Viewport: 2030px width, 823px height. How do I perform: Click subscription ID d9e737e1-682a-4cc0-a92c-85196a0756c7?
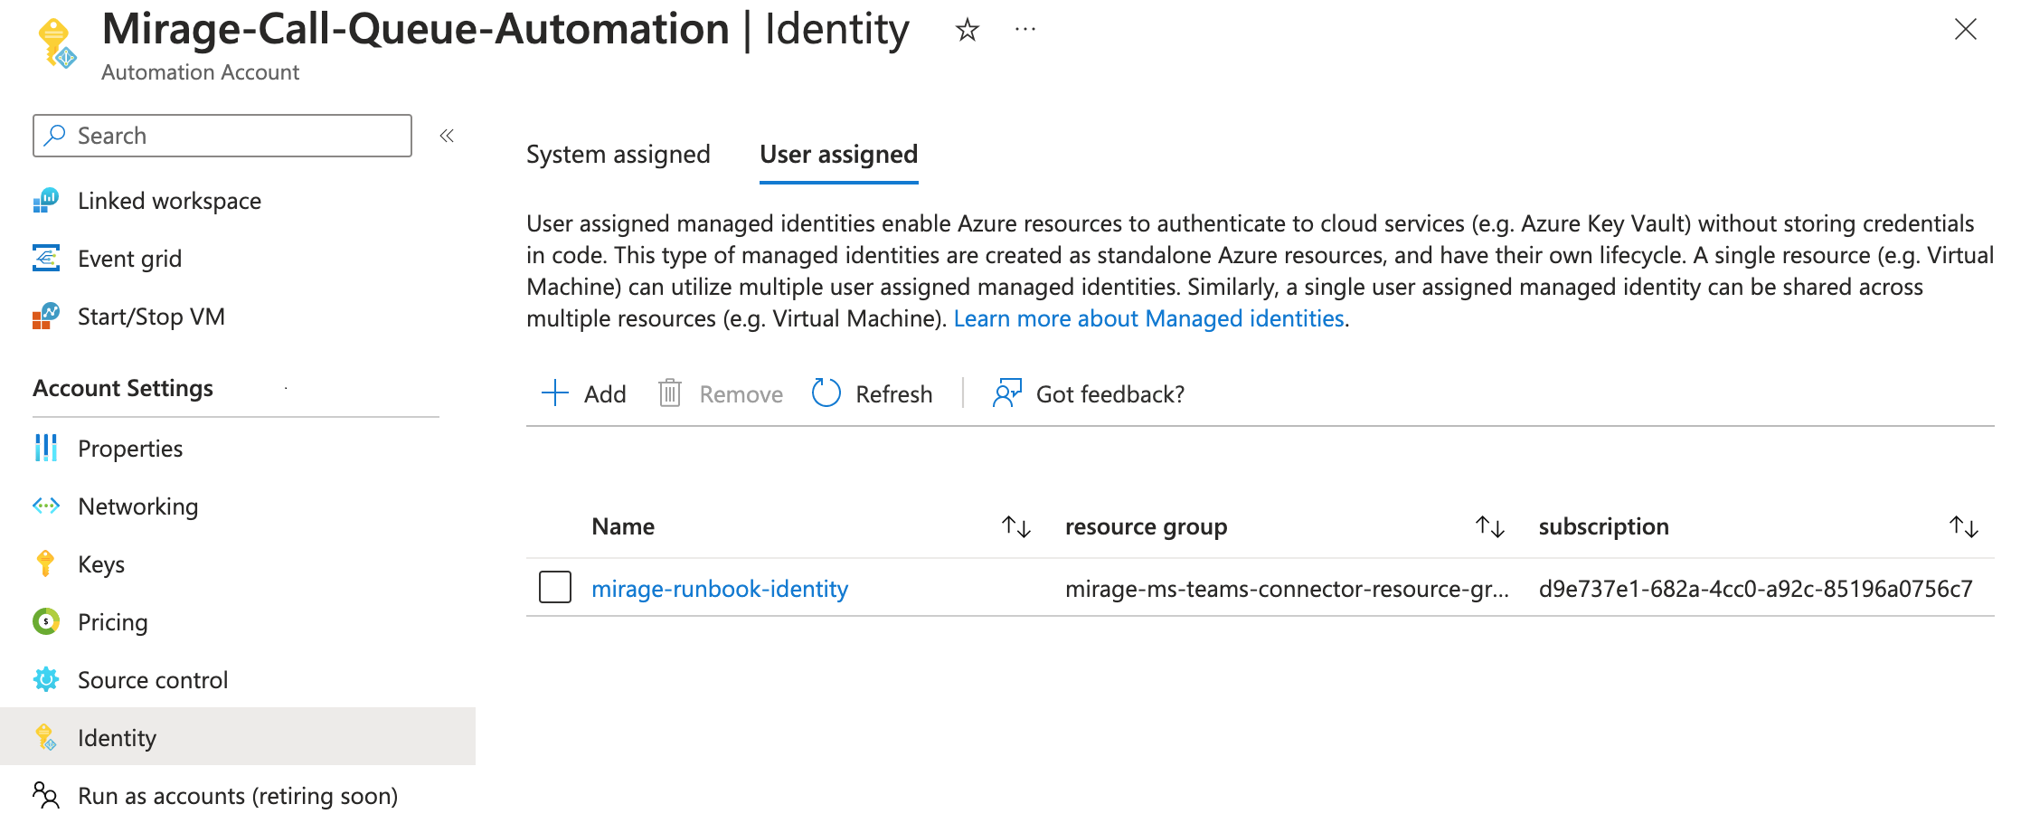pyautogui.click(x=1756, y=589)
